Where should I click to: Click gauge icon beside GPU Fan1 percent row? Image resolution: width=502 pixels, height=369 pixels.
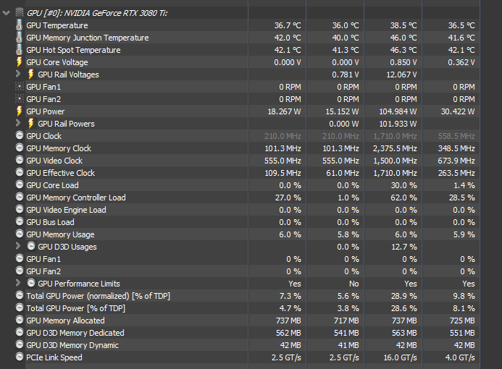coord(20,258)
